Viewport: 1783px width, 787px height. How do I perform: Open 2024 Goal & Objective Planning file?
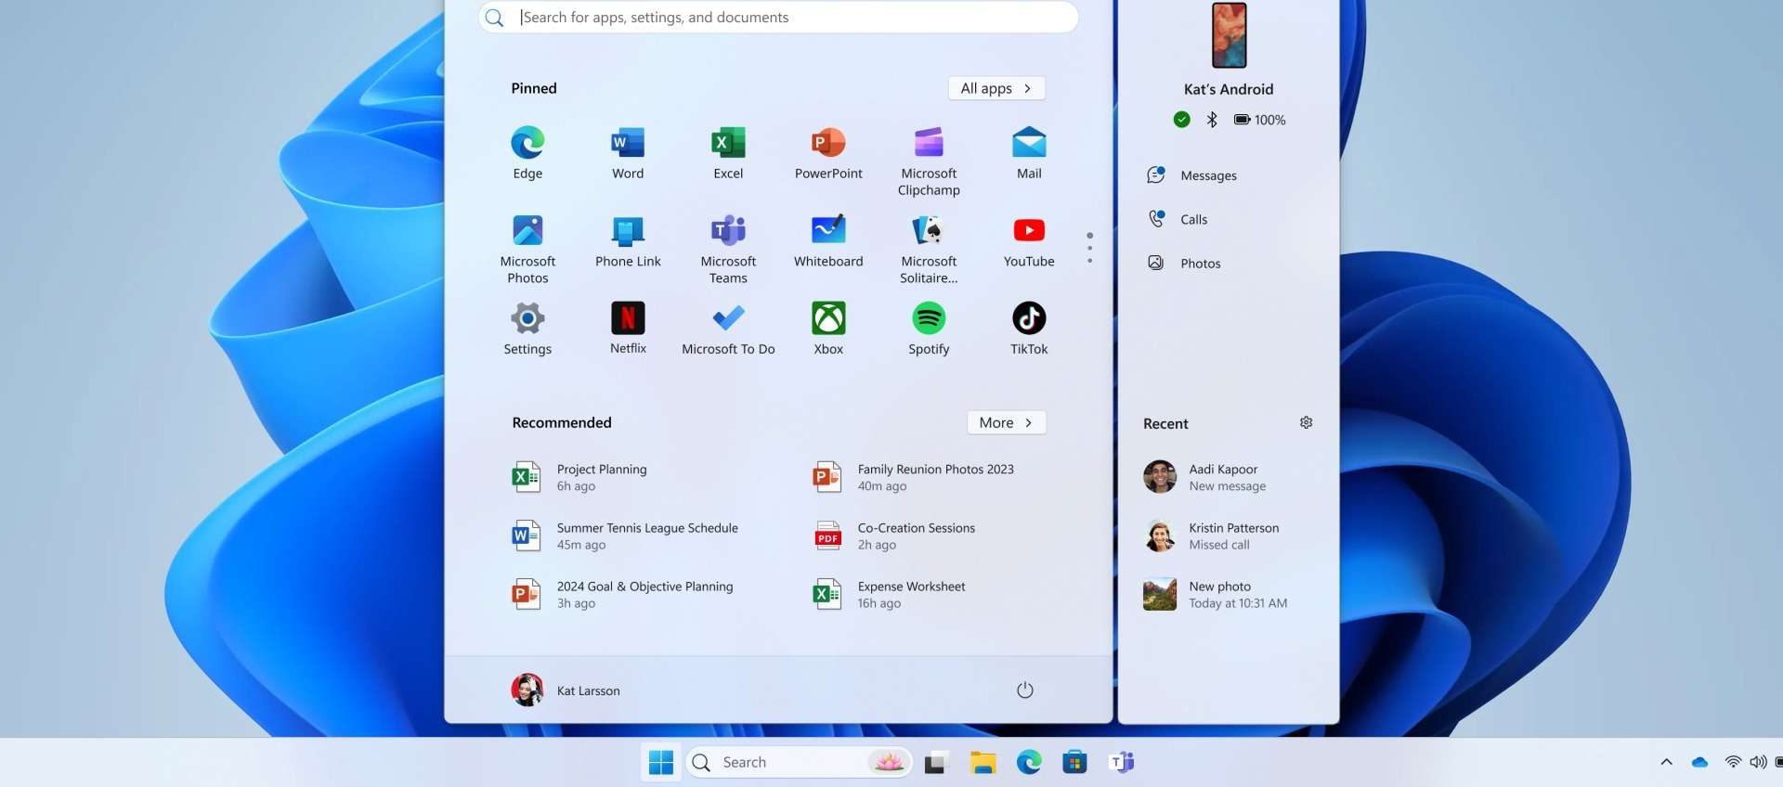pos(622,594)
